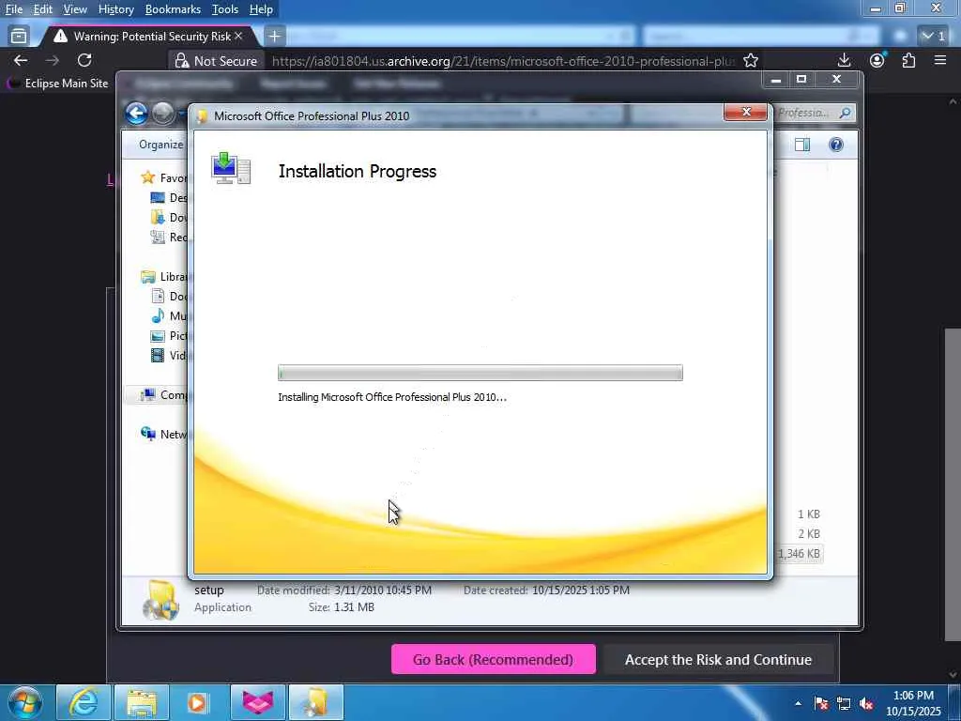
Task: Click Go Back (Recommended) button
Action: (494, 659)
